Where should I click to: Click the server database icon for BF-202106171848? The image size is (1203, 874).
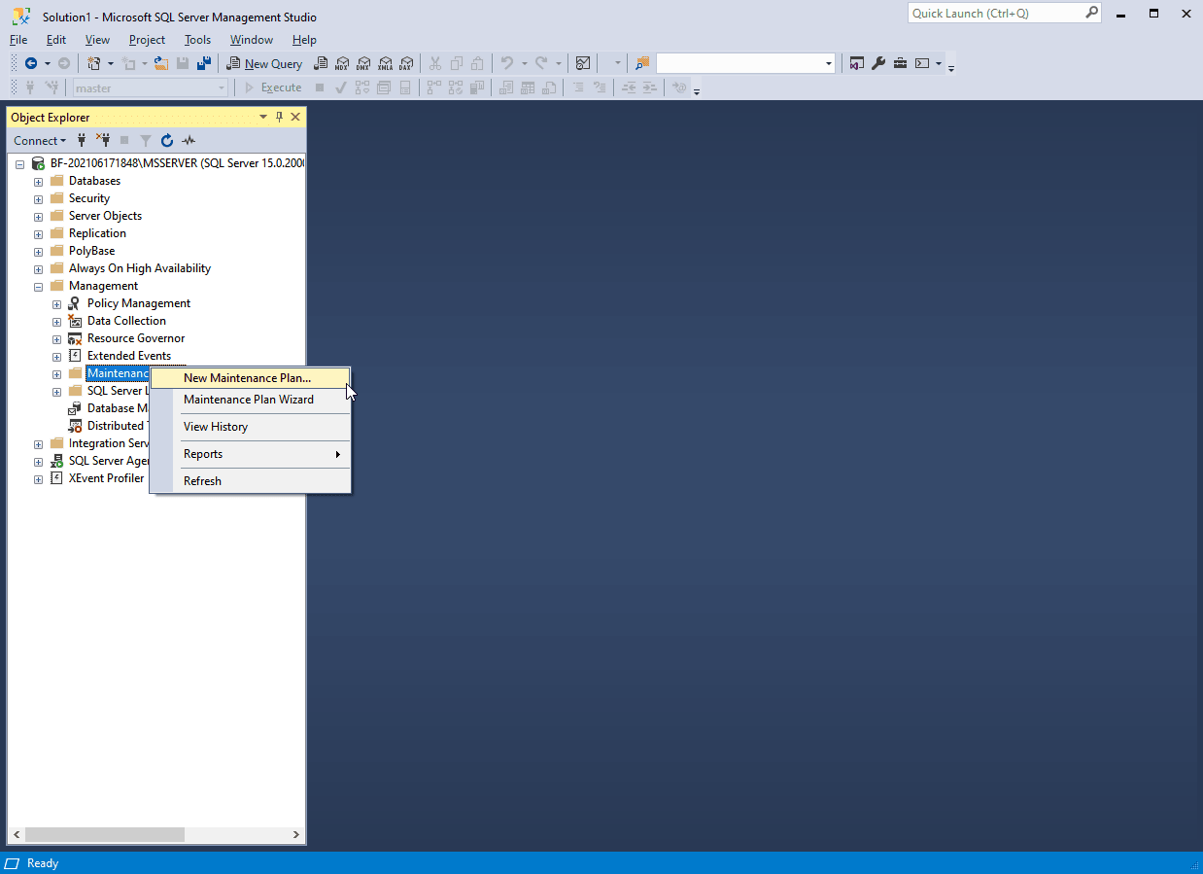(38, 163)
